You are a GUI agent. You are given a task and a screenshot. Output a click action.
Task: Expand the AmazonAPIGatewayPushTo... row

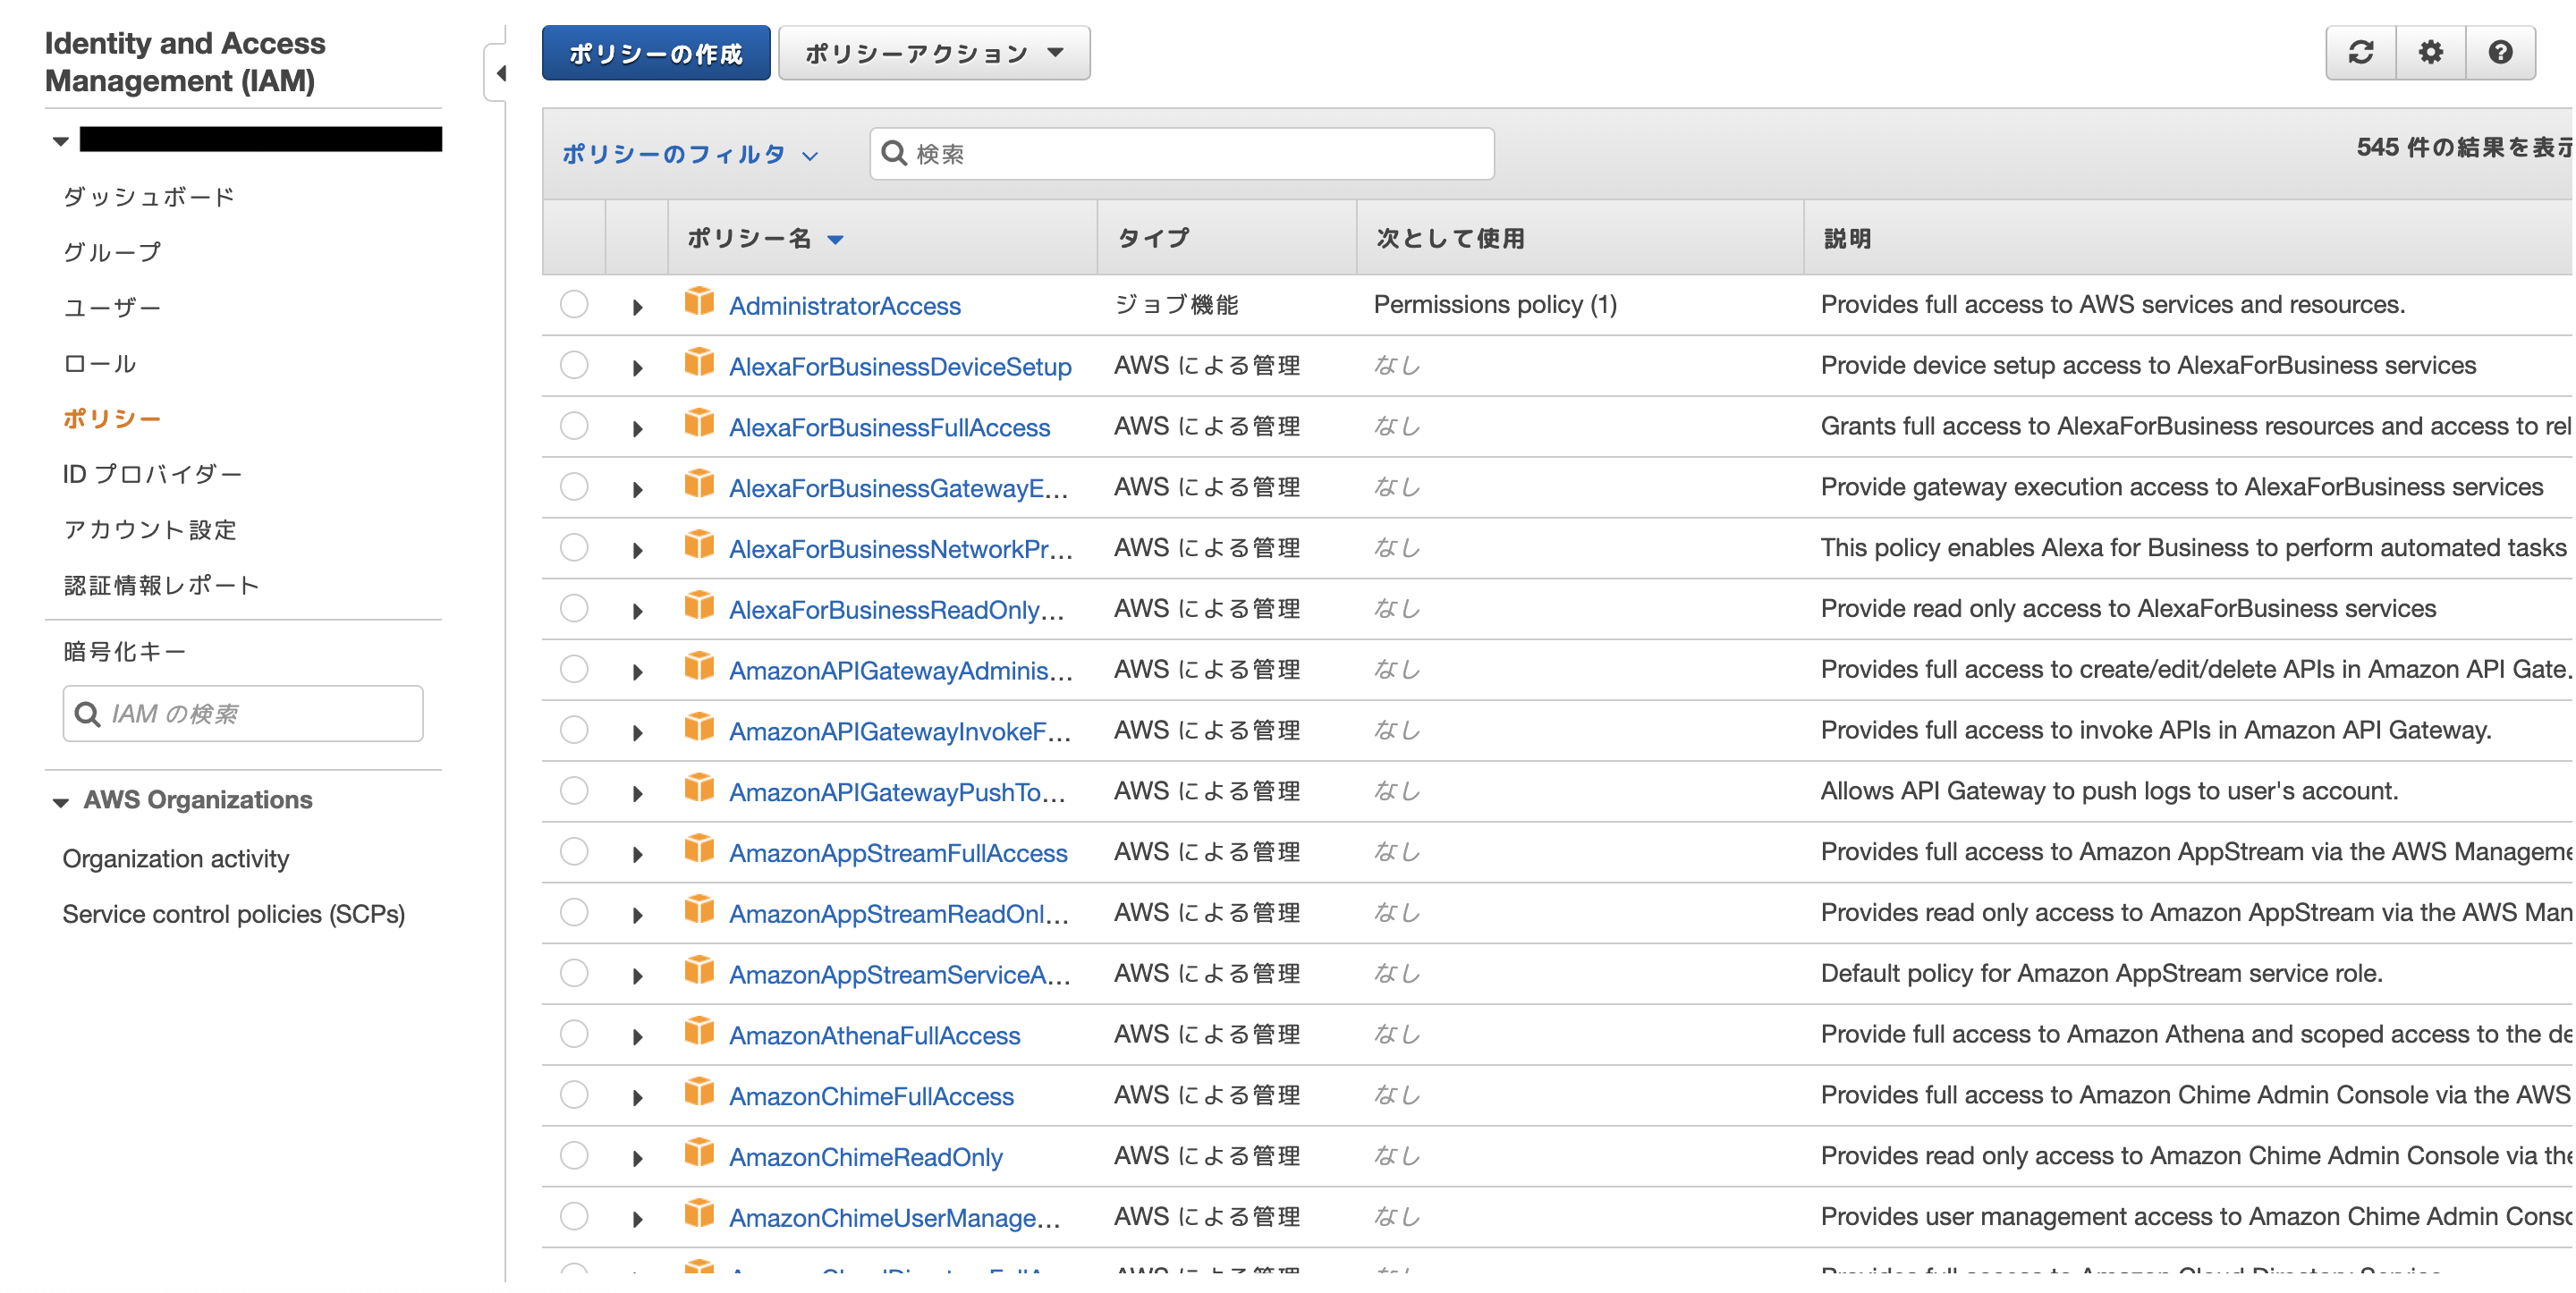637,794
